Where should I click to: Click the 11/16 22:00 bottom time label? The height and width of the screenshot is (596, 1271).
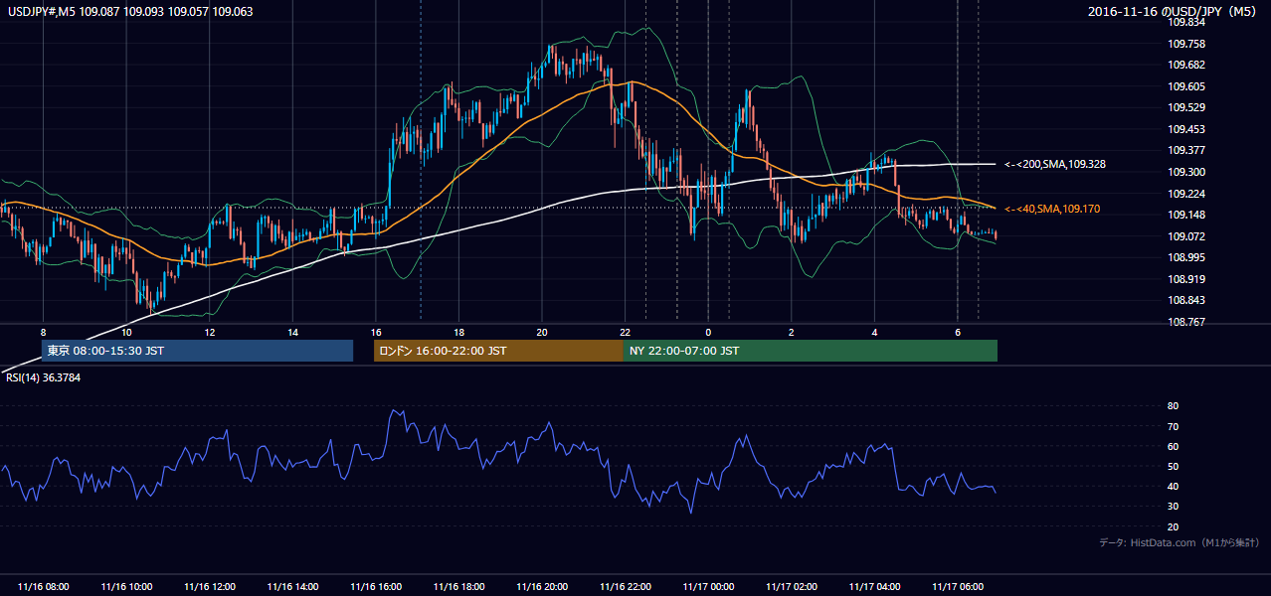[625, 587]
